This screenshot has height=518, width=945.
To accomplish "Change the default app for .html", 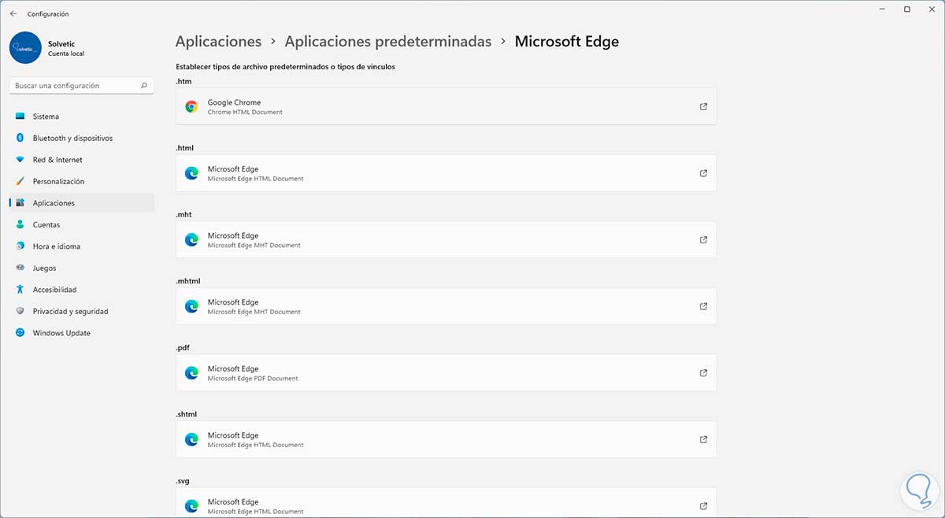I will [446, 173].
